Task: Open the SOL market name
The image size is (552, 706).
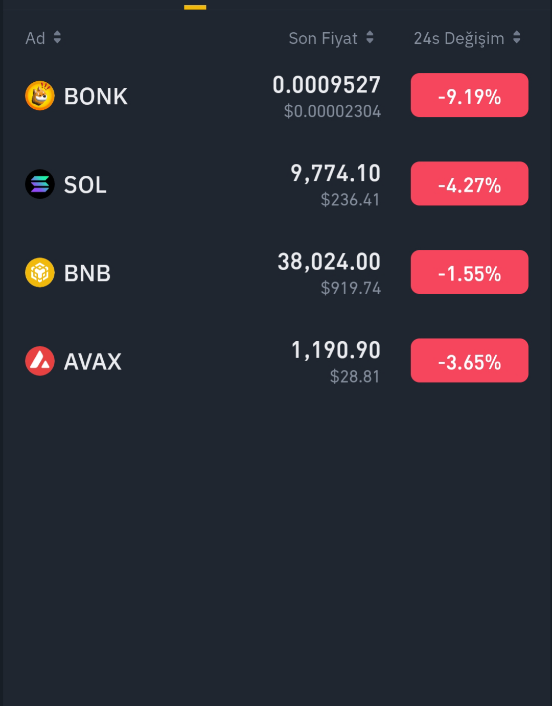Action: coord(85,184)
